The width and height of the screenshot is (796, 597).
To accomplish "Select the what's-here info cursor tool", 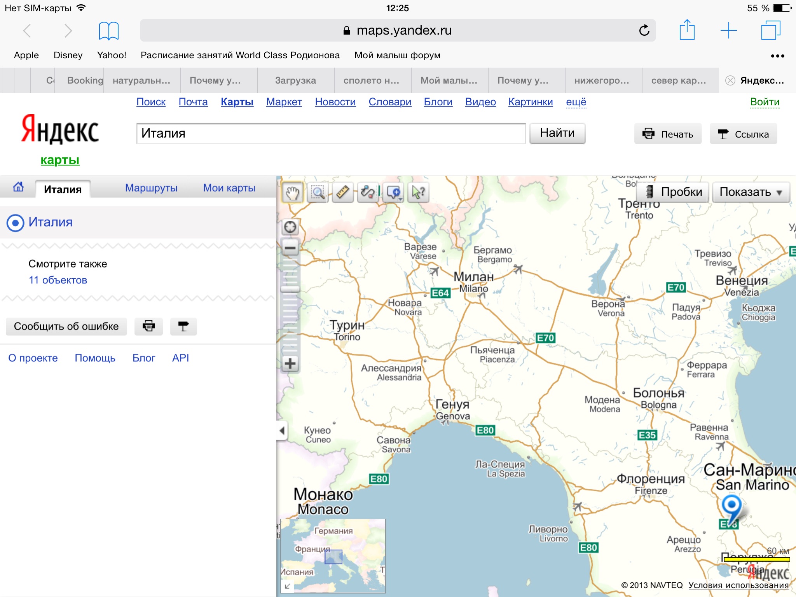I will 418,192.
